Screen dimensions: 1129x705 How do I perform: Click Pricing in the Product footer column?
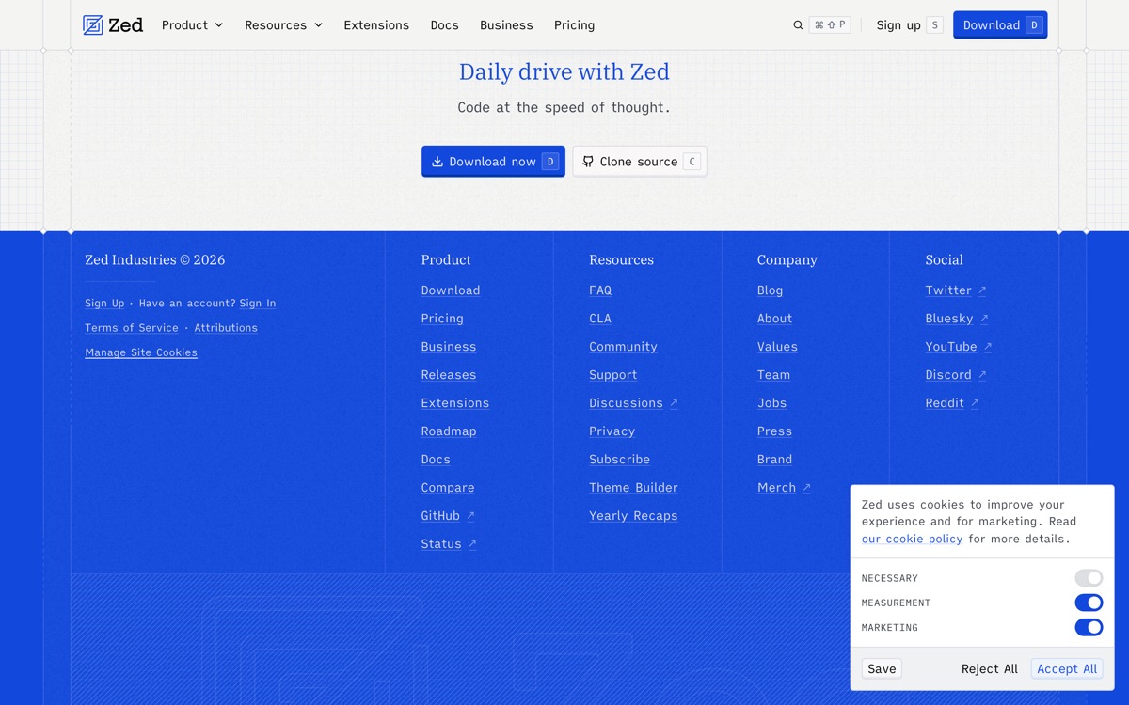pyautogui.click(x=442, y=319)
